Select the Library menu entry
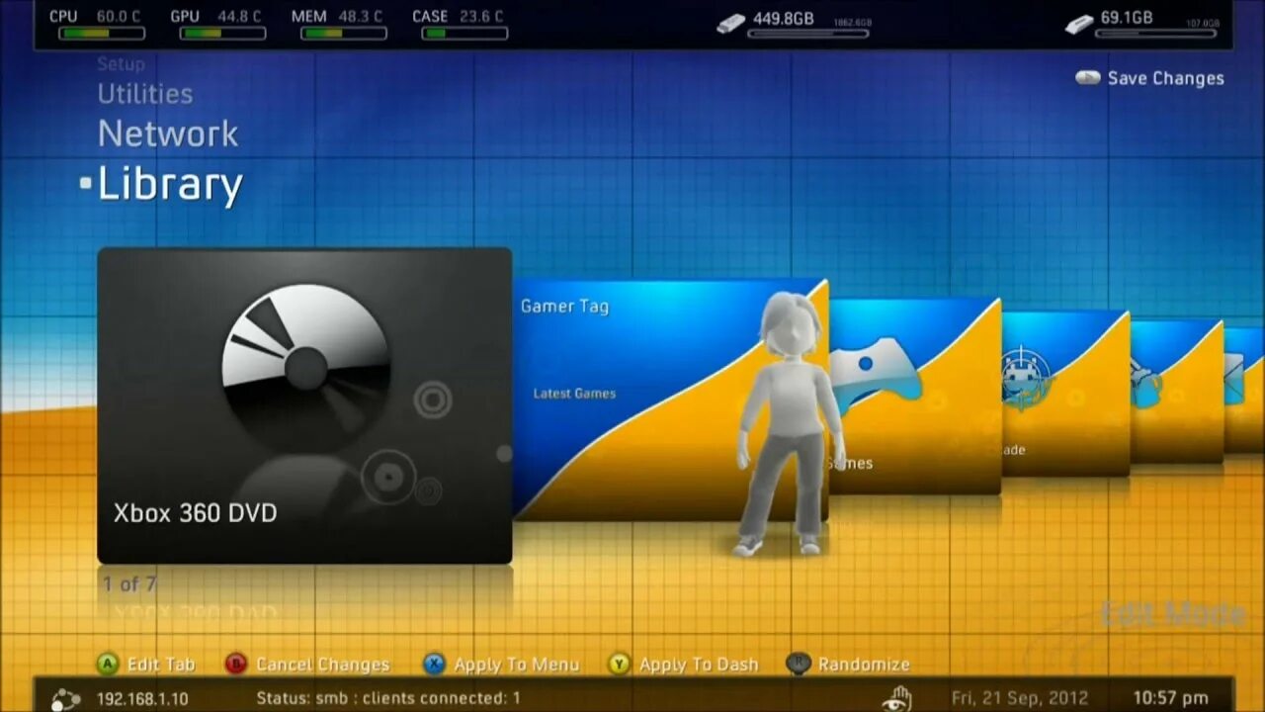 [x=170, y=185]
